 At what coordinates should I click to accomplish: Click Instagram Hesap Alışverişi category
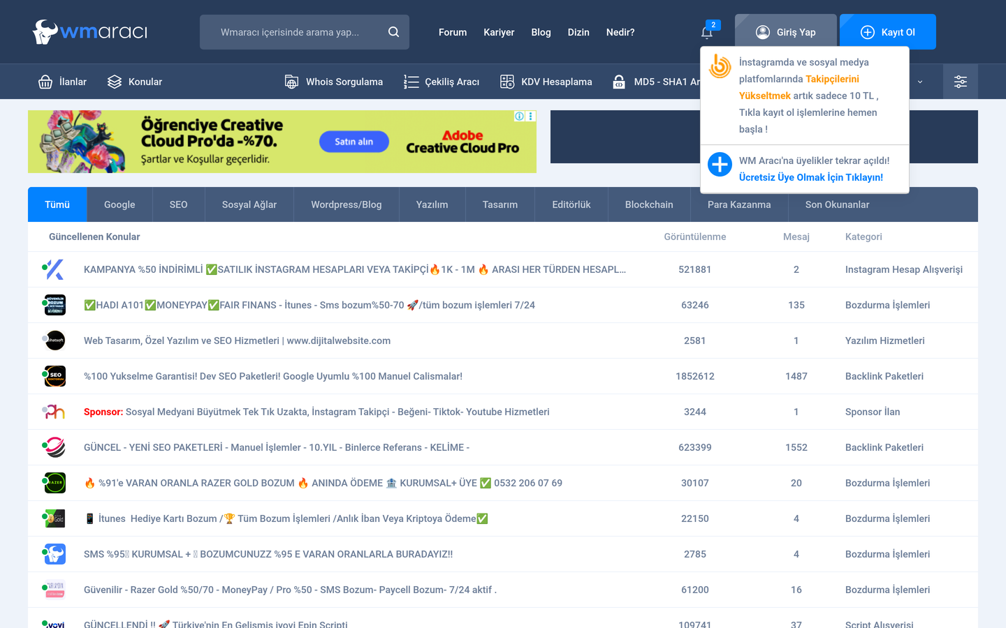pos(904,269)
